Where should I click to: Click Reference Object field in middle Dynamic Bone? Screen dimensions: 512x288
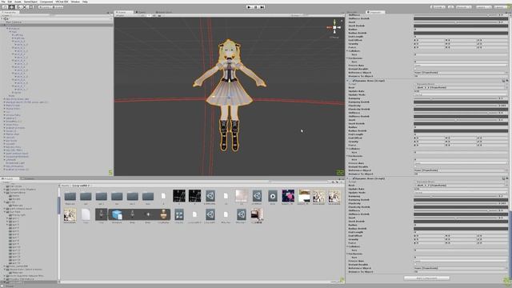coord(461,170)
